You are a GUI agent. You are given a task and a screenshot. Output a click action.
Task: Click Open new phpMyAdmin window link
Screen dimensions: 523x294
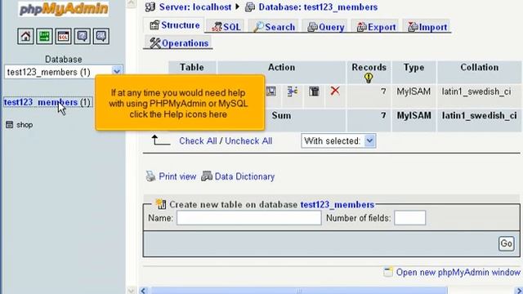coord(458,272)
